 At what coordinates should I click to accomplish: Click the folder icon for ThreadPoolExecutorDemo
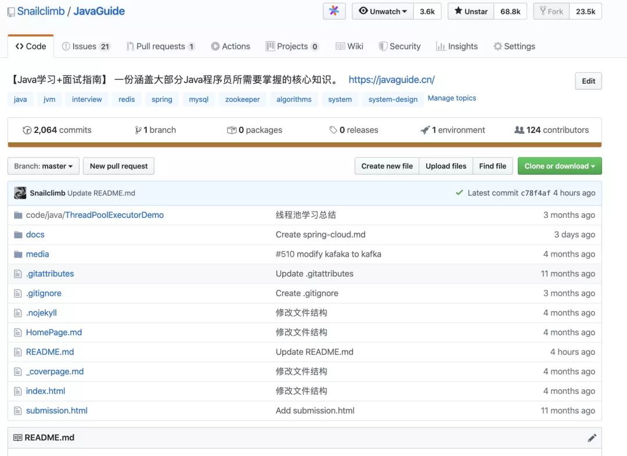coord(18,215)
